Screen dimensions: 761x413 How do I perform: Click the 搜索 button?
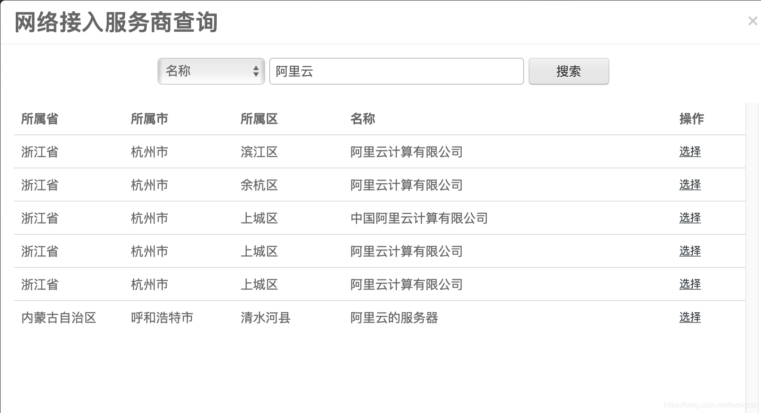569,71
